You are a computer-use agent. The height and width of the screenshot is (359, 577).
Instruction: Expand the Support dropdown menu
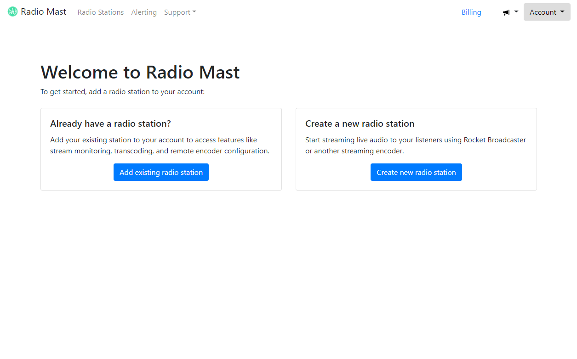pos(180,12)
